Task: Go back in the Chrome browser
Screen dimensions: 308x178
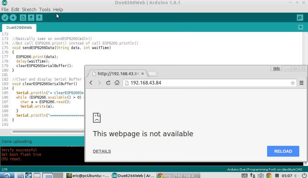Action: pyautogui.click(x=91, y=83)
